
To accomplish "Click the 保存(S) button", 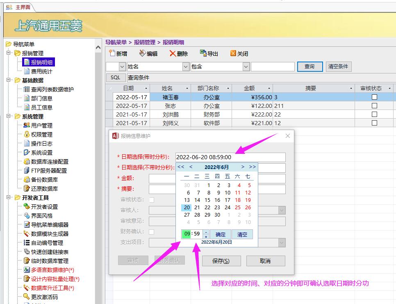I will point(221,261).
